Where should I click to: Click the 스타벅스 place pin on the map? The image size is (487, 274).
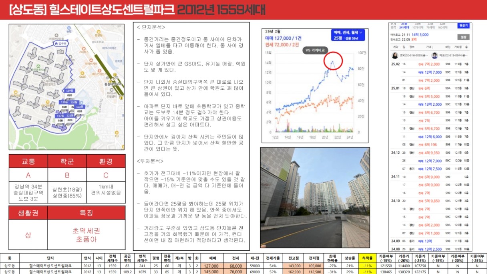pos(83,48)
